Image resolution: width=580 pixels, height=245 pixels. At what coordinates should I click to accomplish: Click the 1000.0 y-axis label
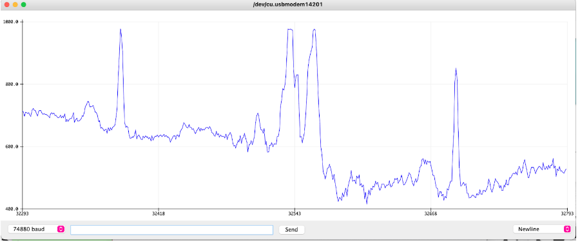10,22
